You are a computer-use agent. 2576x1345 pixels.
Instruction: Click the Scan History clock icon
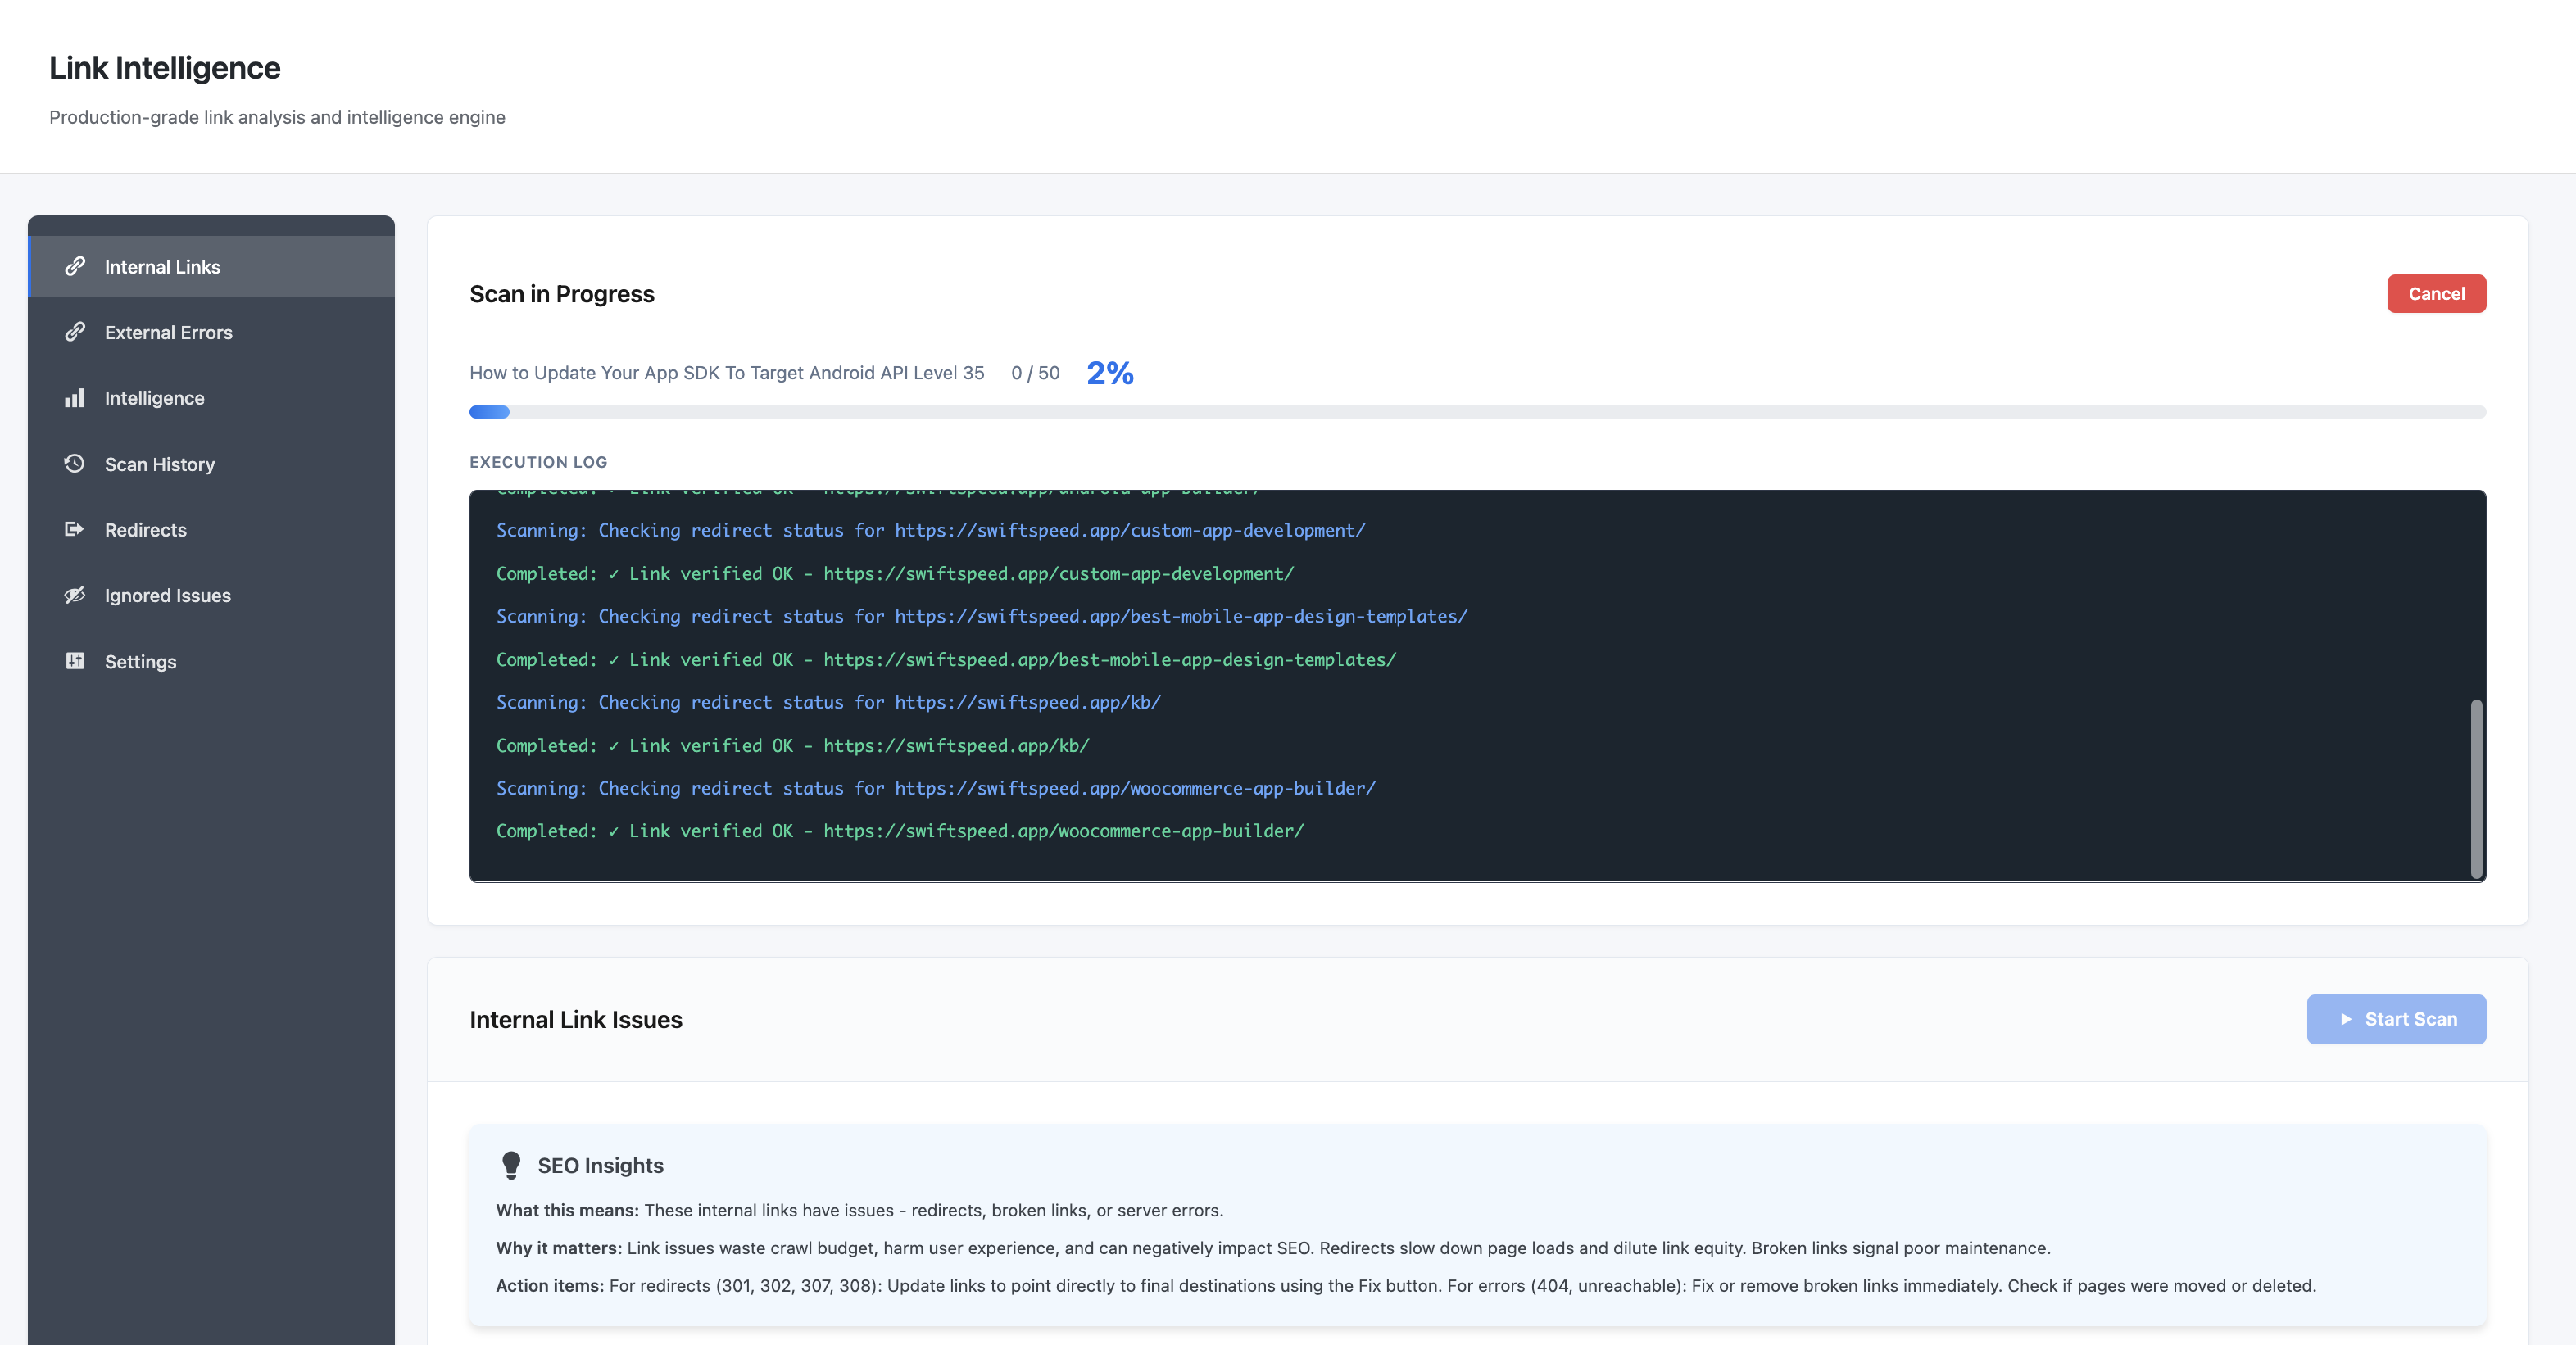click(75, 463)
